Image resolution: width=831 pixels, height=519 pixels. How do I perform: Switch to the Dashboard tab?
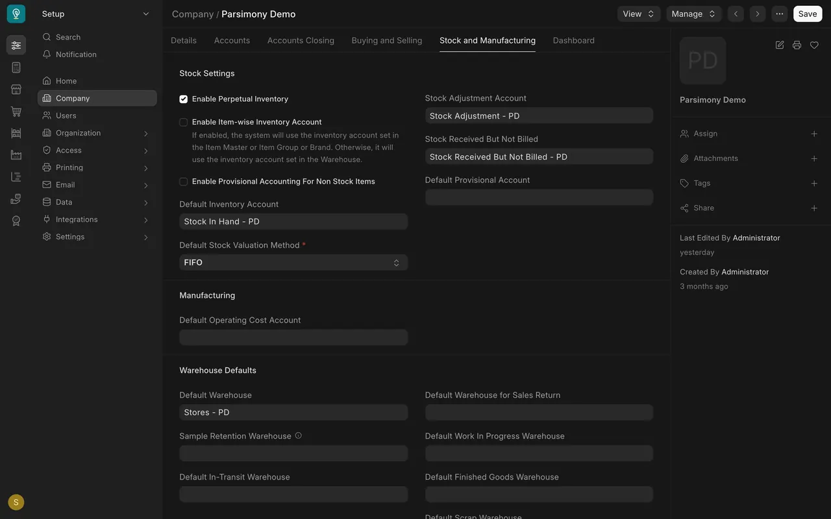(574, 40)
